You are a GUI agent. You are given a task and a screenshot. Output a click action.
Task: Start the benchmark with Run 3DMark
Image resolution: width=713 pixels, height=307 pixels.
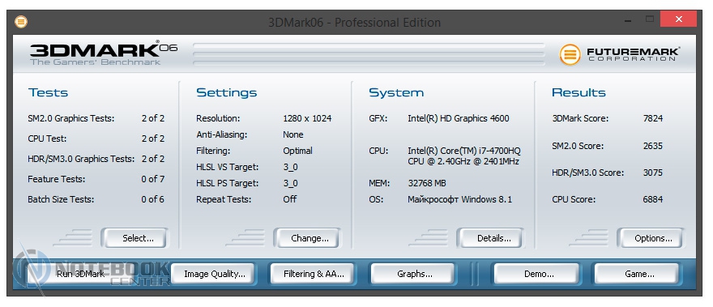tap(80, 274)
